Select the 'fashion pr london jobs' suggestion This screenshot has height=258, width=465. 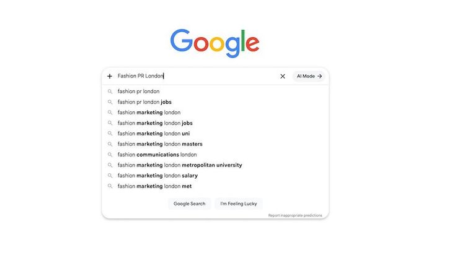pos(215,102)
